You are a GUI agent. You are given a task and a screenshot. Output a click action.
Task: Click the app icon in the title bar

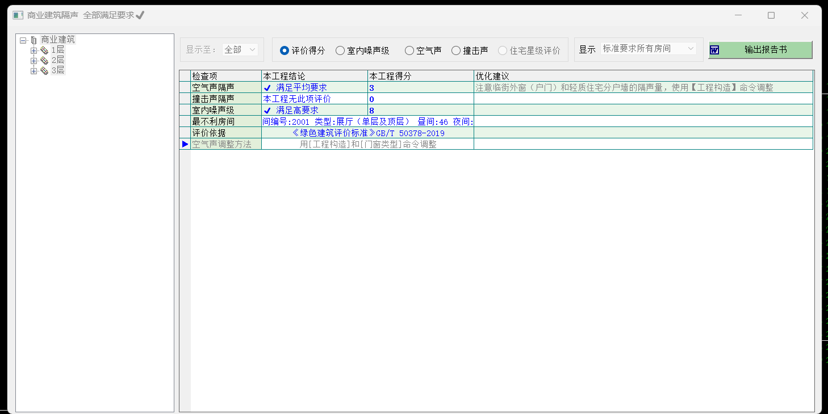(x=18, y=15)
